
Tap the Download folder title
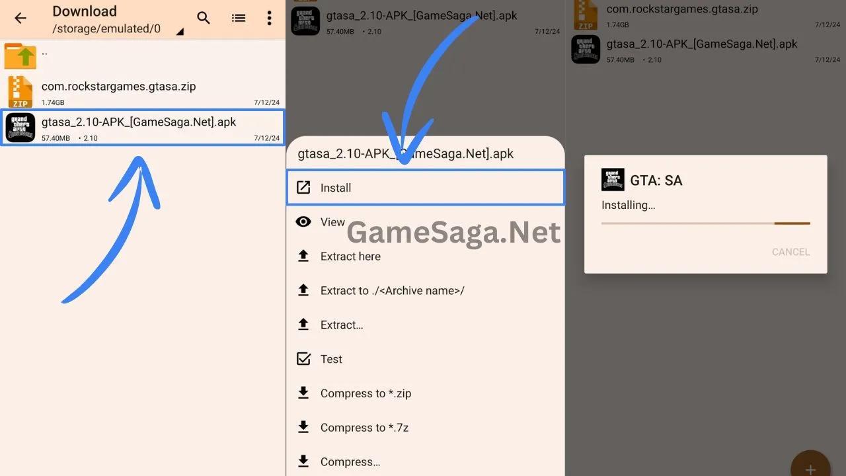[x=85, y=11]
